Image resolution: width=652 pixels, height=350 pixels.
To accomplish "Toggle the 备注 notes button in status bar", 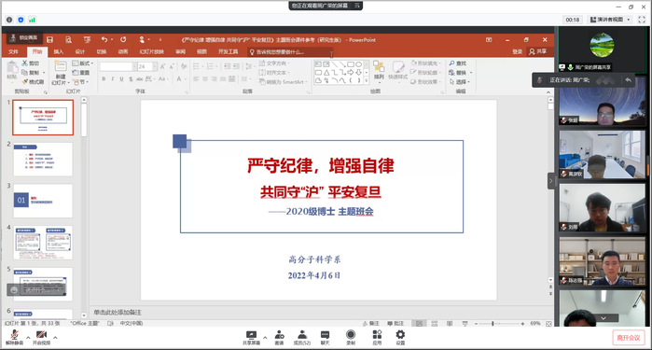I will click(x=371, y=323).
